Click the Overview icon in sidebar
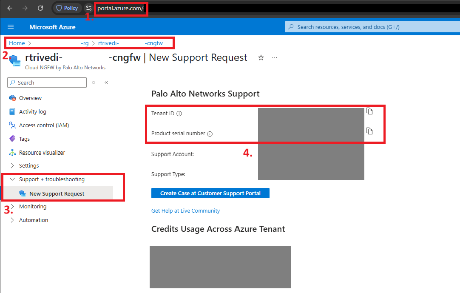Image resolution: width=460 pixels, height=293 pixels. pyautogui.click(x=12, y=98)
